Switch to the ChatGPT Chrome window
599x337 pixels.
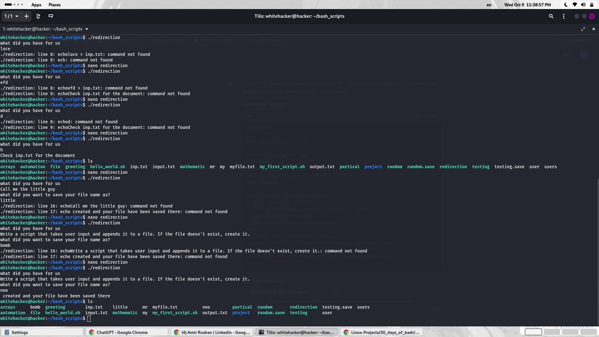click(x=127, y=332)
